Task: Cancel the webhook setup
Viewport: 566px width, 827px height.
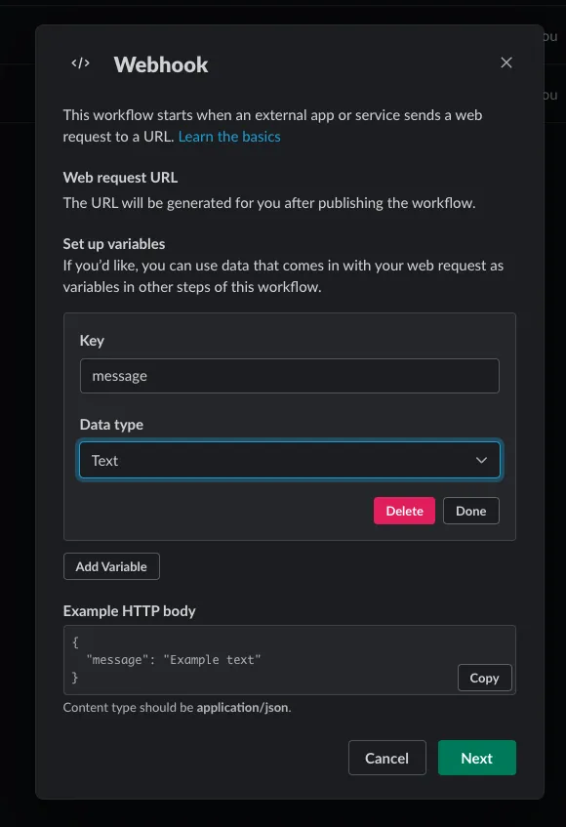Action: coord(387,758)
